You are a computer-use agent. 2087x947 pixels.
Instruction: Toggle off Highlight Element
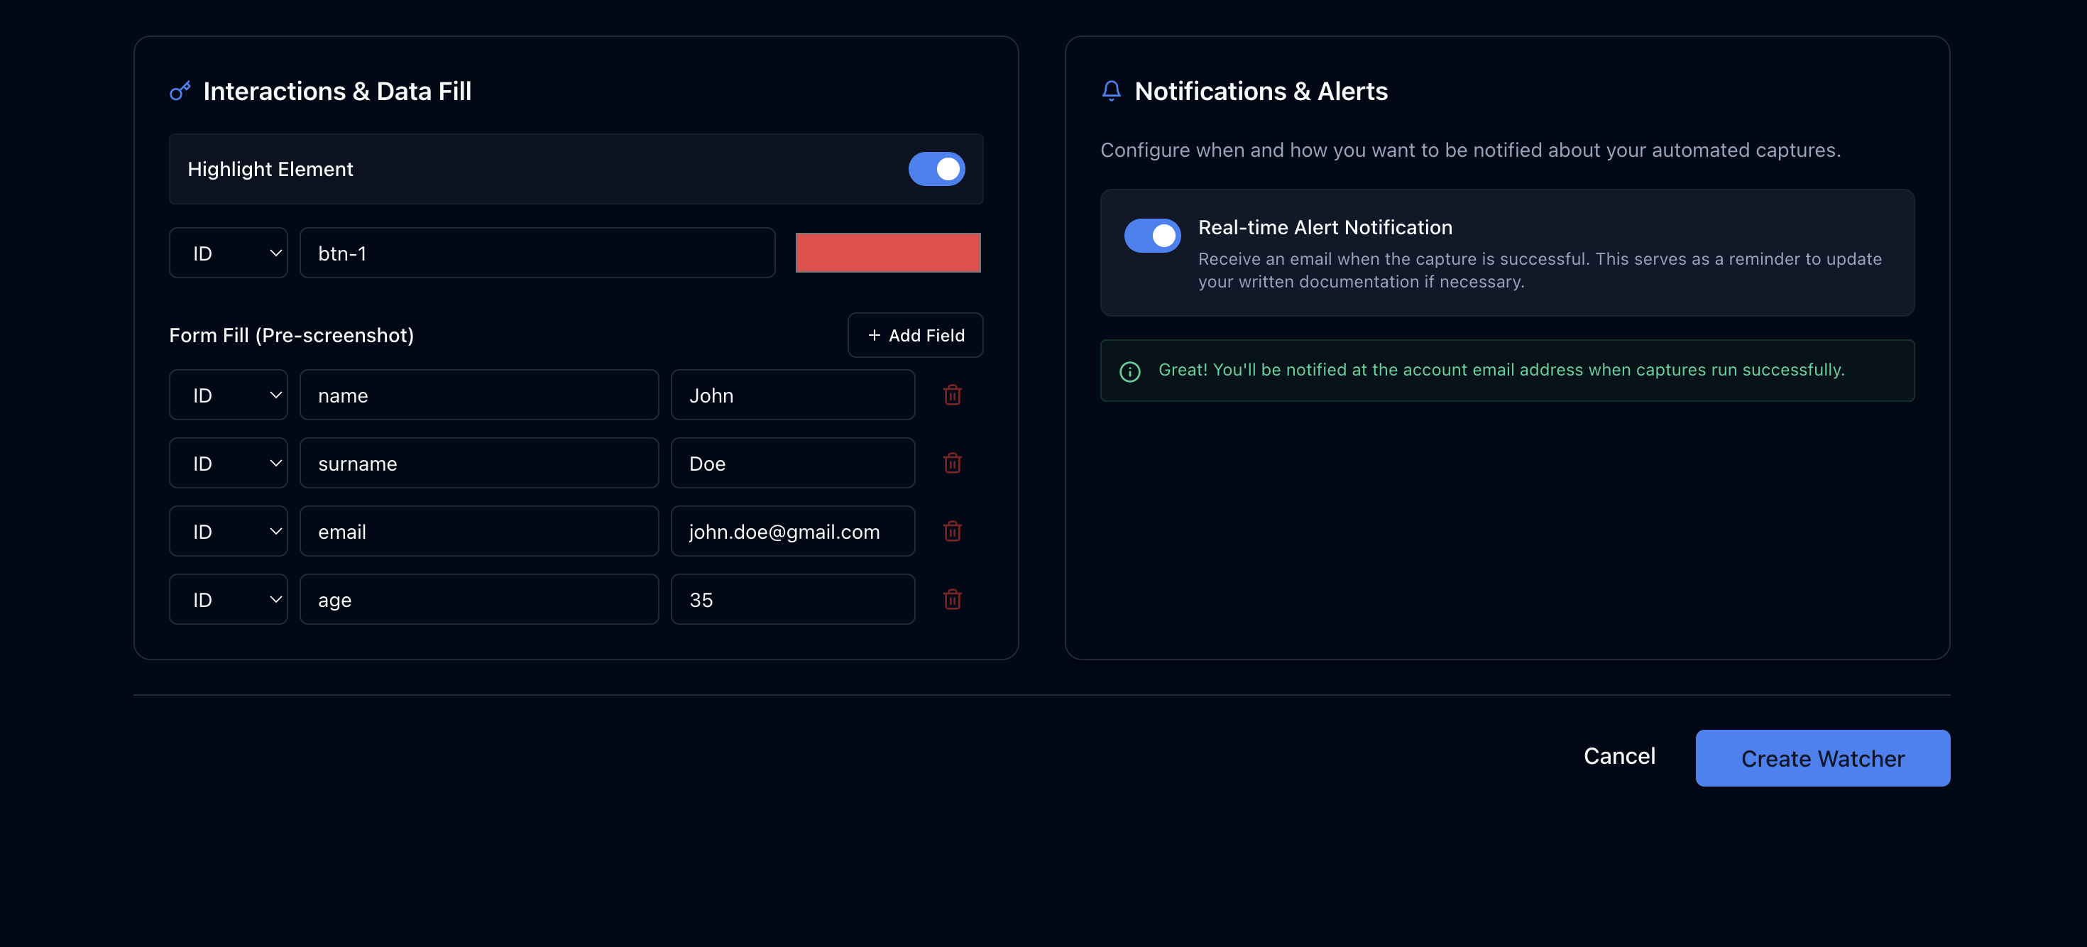tap(937, 169)
